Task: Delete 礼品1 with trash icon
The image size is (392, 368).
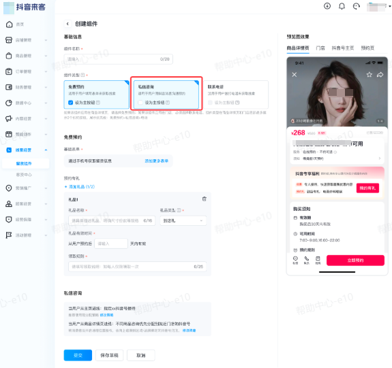Action: coord(205,199)
